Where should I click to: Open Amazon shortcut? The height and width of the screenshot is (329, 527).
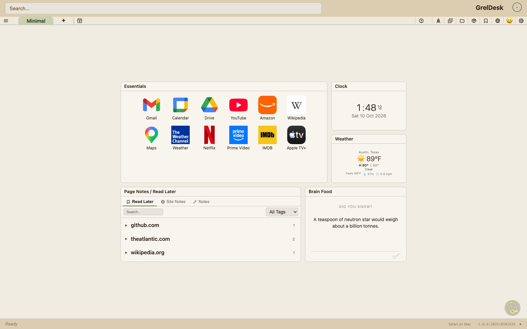tap(267, 108)
